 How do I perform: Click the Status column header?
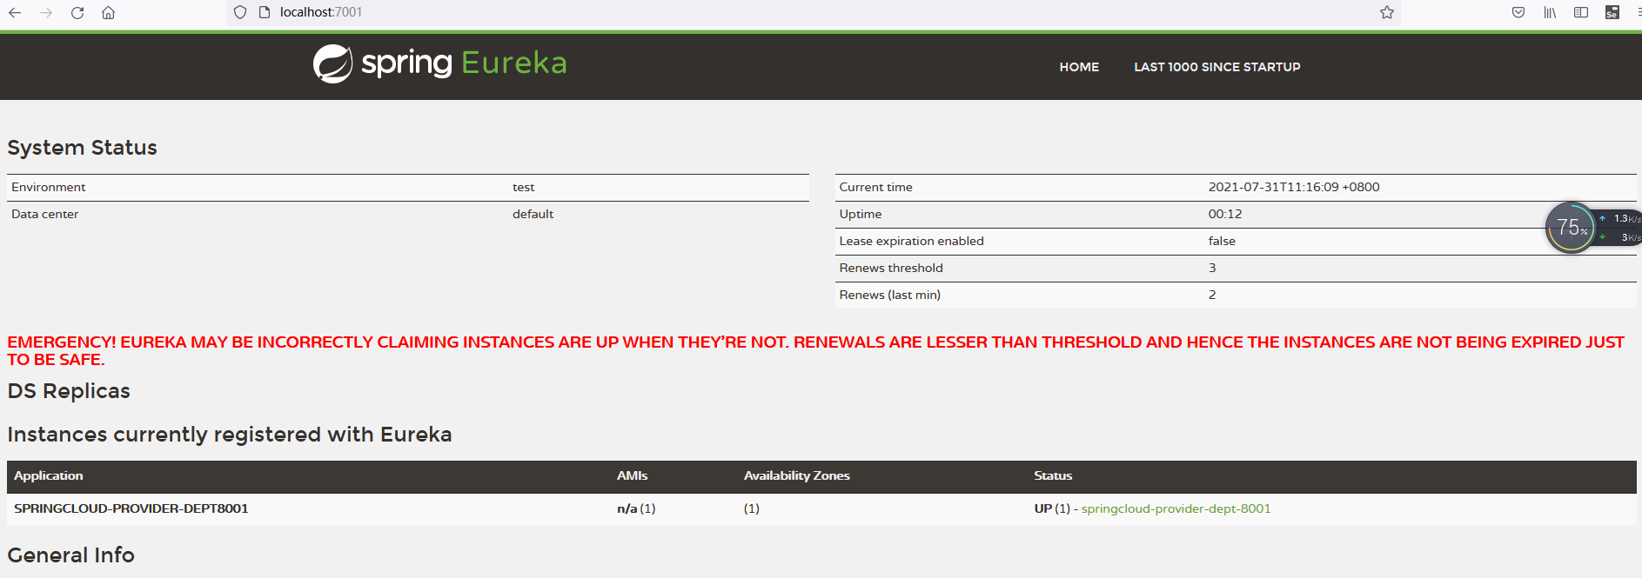1053,475
